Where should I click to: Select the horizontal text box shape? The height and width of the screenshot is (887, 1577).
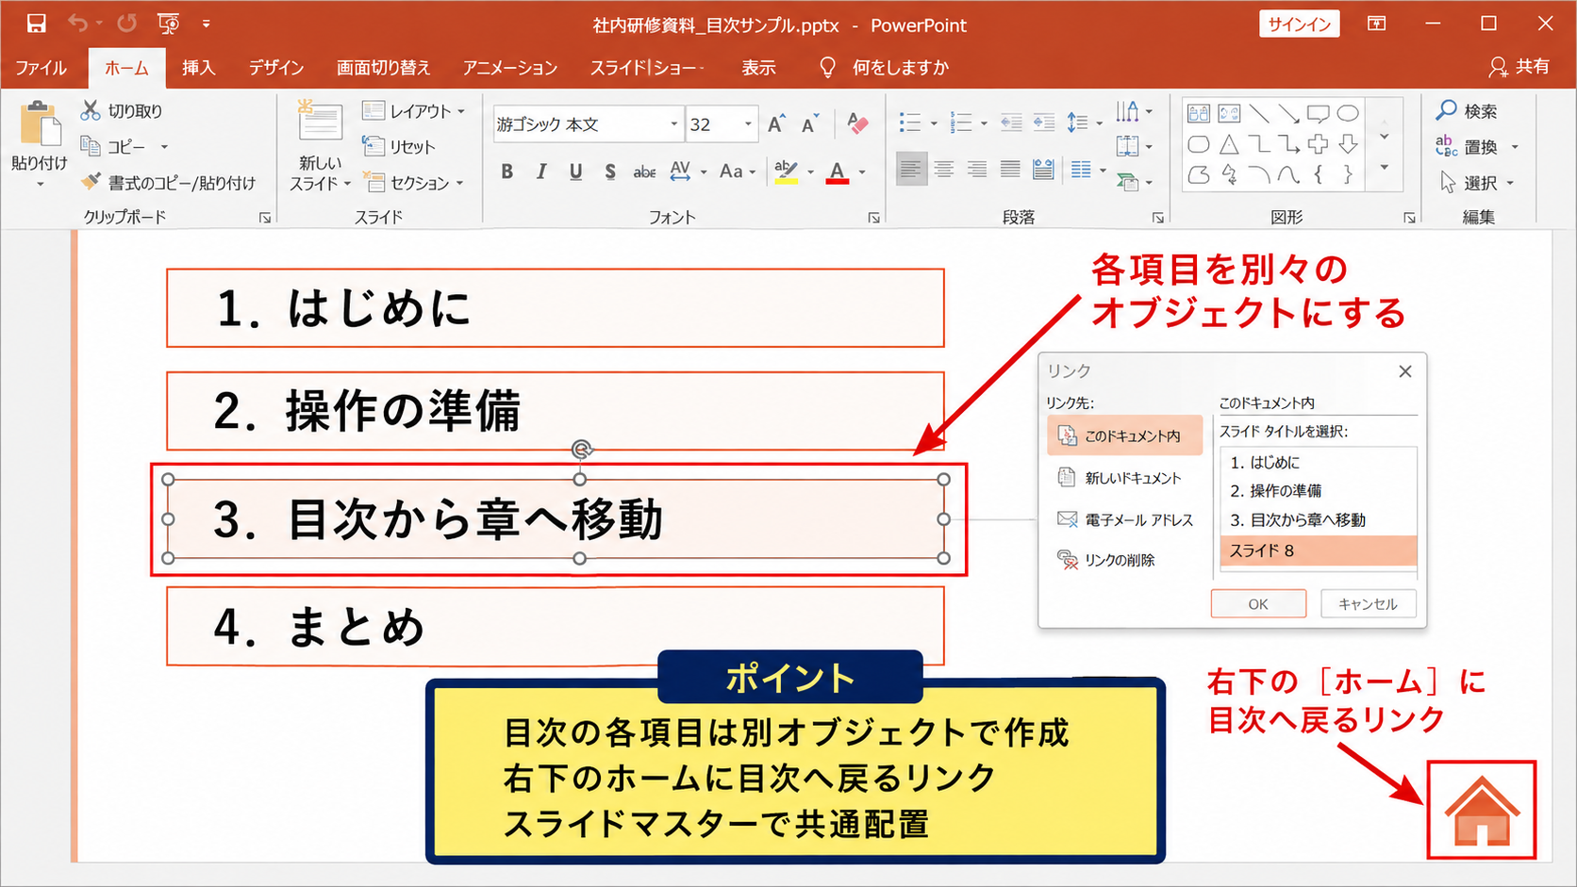[x=1198, y=114]
